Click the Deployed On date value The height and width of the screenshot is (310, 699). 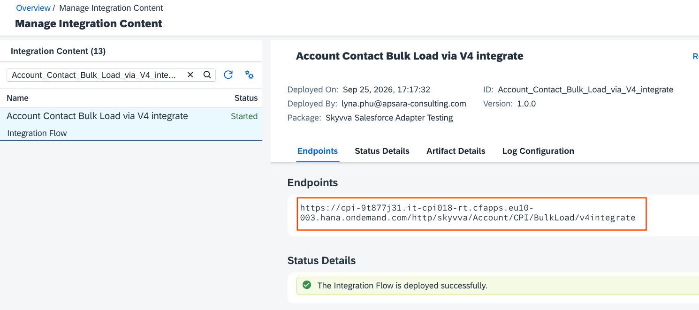(387, 90)
